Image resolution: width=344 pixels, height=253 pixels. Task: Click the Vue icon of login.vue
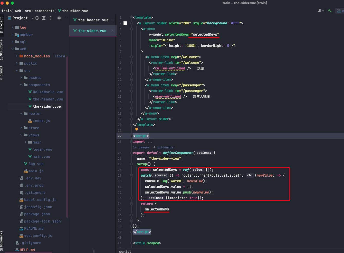point(30,149)
